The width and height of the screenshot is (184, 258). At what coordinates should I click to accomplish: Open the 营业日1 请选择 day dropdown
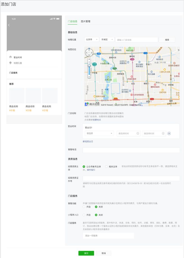[x=99, y=134]
